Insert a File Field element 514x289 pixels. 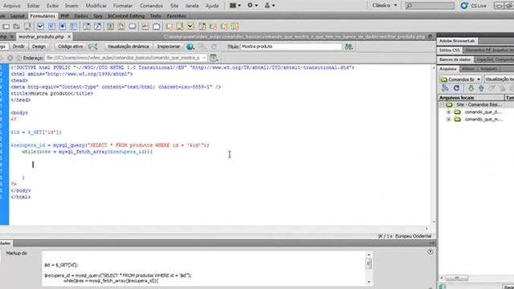click(121, 26)
